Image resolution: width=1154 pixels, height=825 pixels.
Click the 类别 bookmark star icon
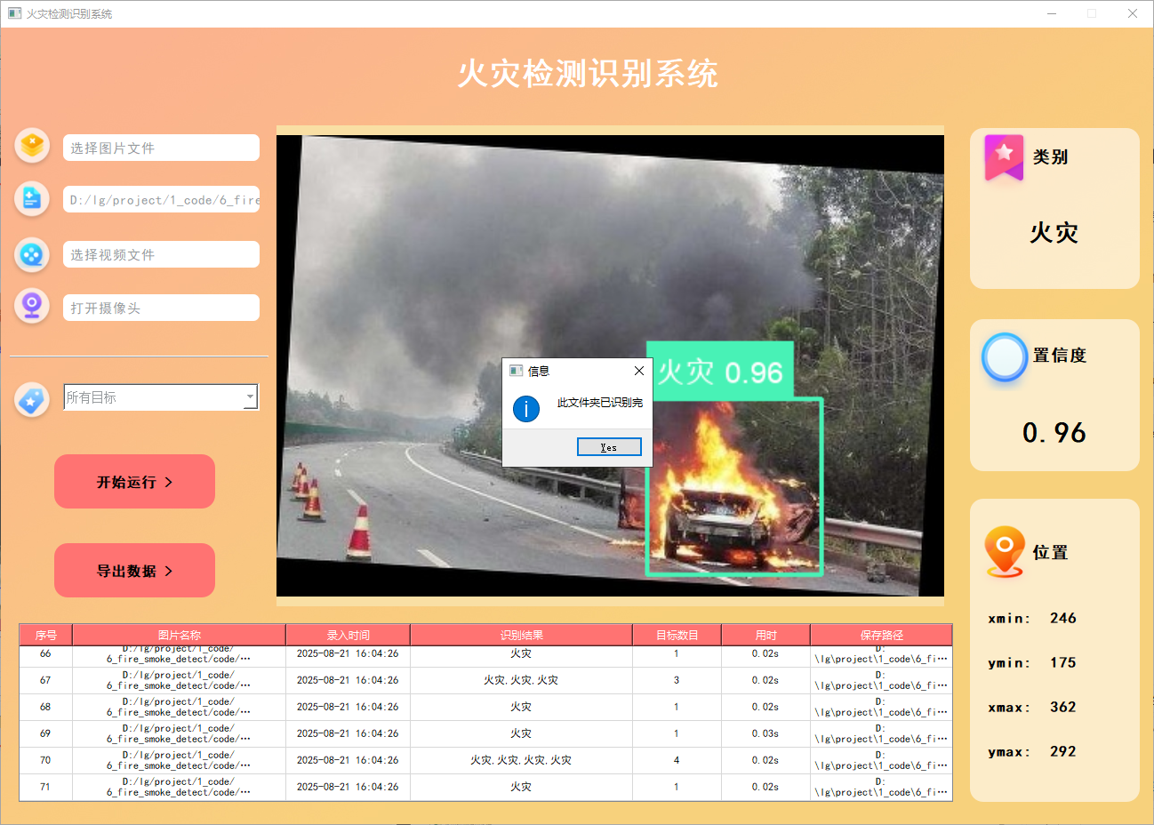pyautogui.click(x=1004, y=157)
